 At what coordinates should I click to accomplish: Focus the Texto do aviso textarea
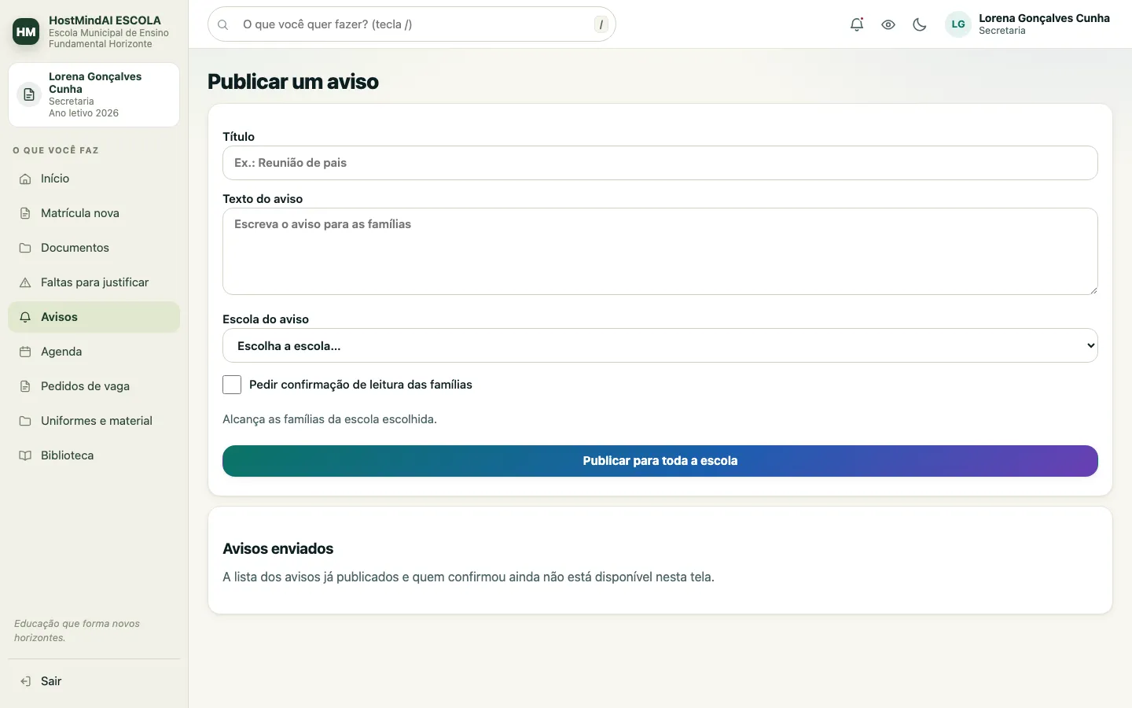[x=660, y=252]
